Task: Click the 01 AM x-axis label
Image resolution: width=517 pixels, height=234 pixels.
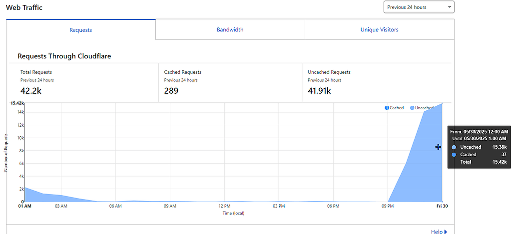Action: [24, 206]
